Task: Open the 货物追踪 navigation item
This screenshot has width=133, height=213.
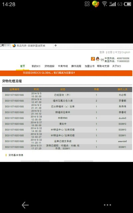Action: [x=50, y=66]
